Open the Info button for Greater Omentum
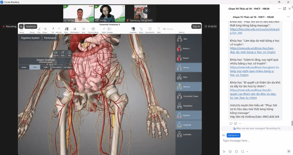The height and width of the screenshot is (155, 293). coord(69,53)
